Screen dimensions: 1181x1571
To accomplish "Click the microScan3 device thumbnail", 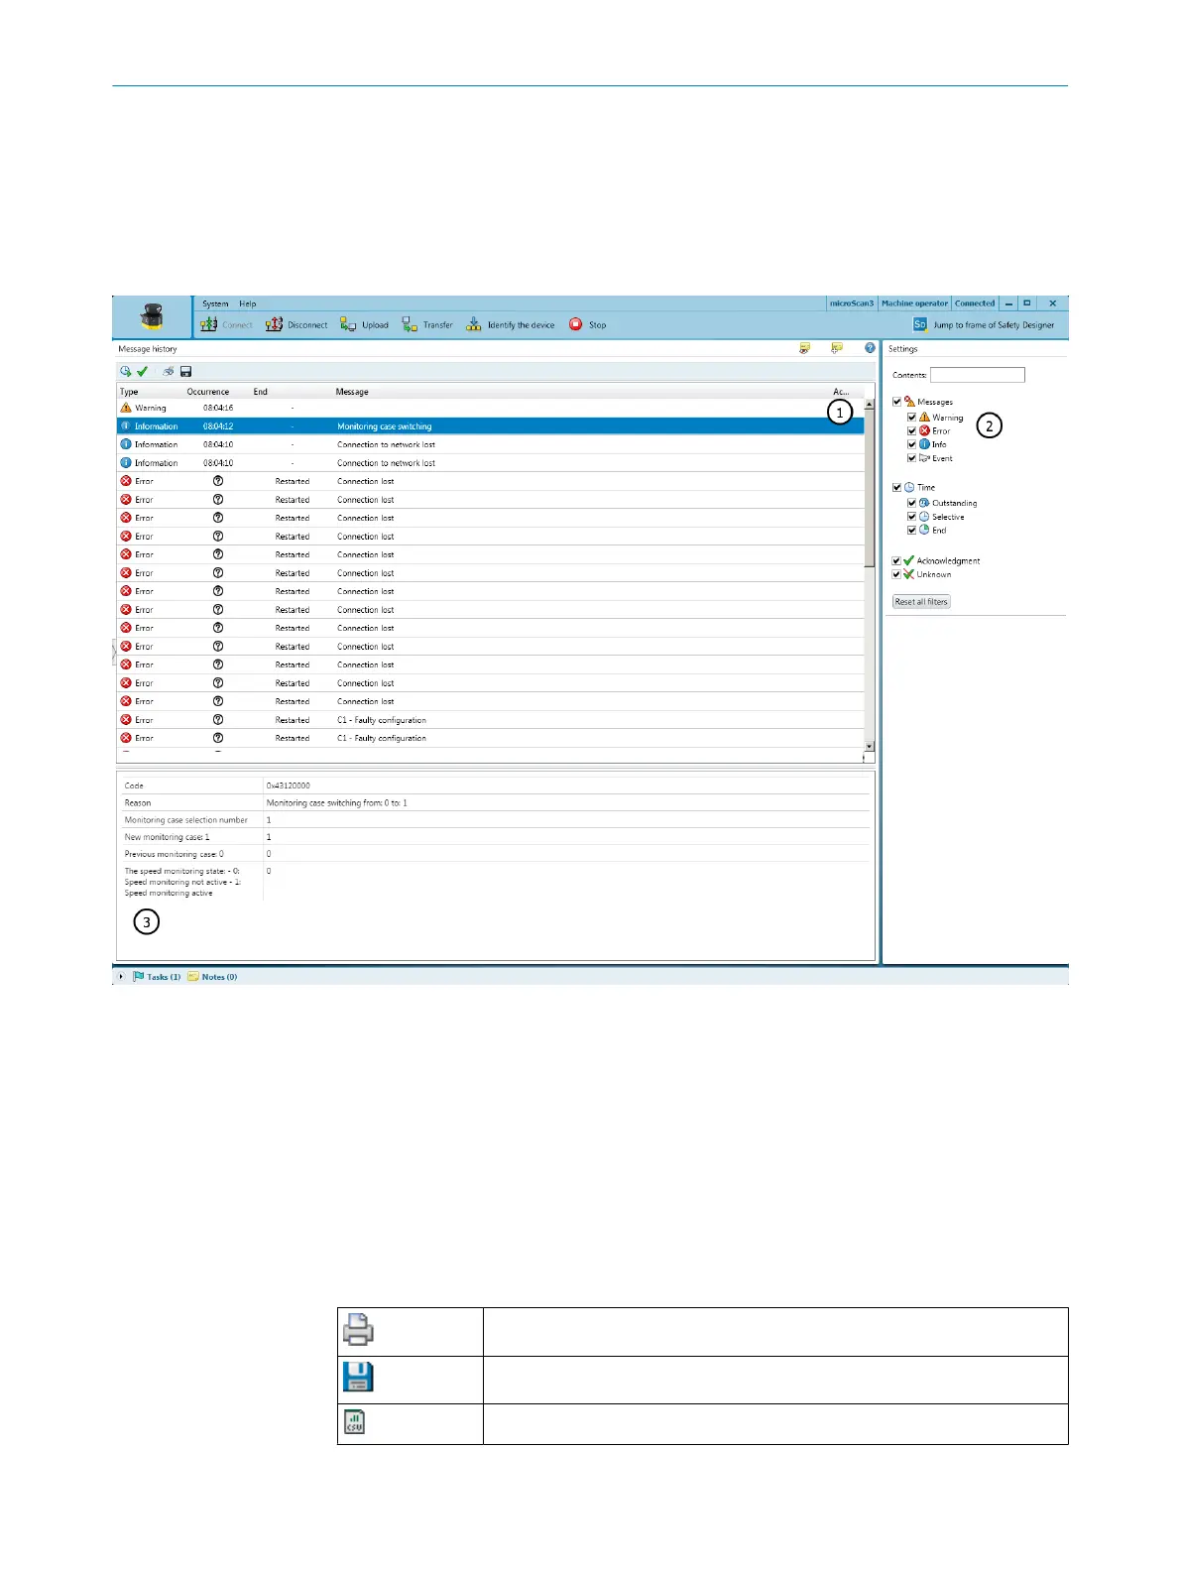I will pyautogui.click(x=153, y=317).
